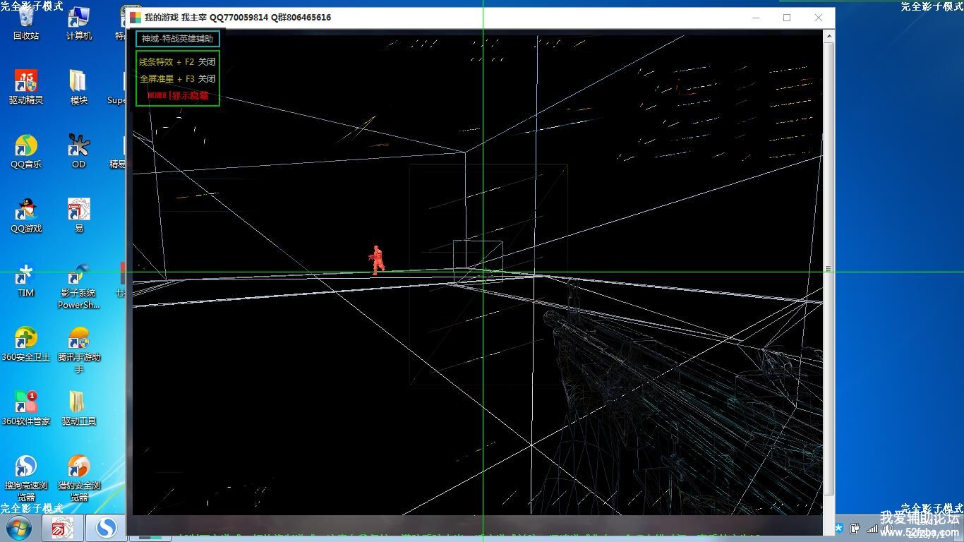This screenshot has height=542, width=964.
Task: Click HOME 显示隐藏 red text
Action: [x=177, y=95]
